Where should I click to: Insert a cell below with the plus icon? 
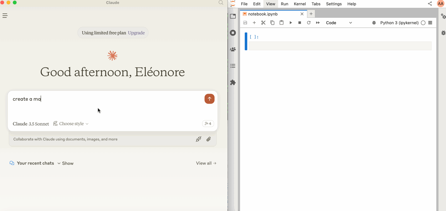[254, 23]
